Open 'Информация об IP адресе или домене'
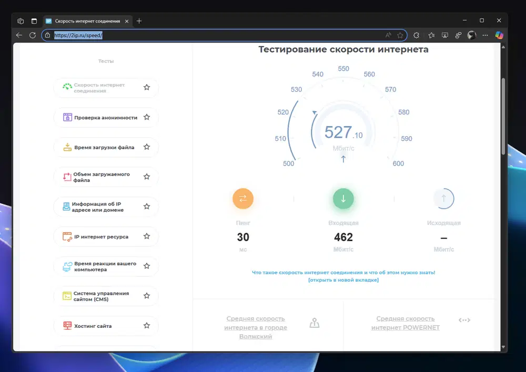This screenshot has height=372, width=526. pyautogui.click(x=106, y=207)
